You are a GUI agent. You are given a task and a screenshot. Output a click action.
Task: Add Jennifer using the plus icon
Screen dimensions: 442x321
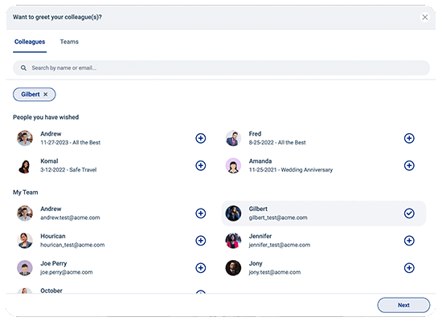tap(409, 241)
